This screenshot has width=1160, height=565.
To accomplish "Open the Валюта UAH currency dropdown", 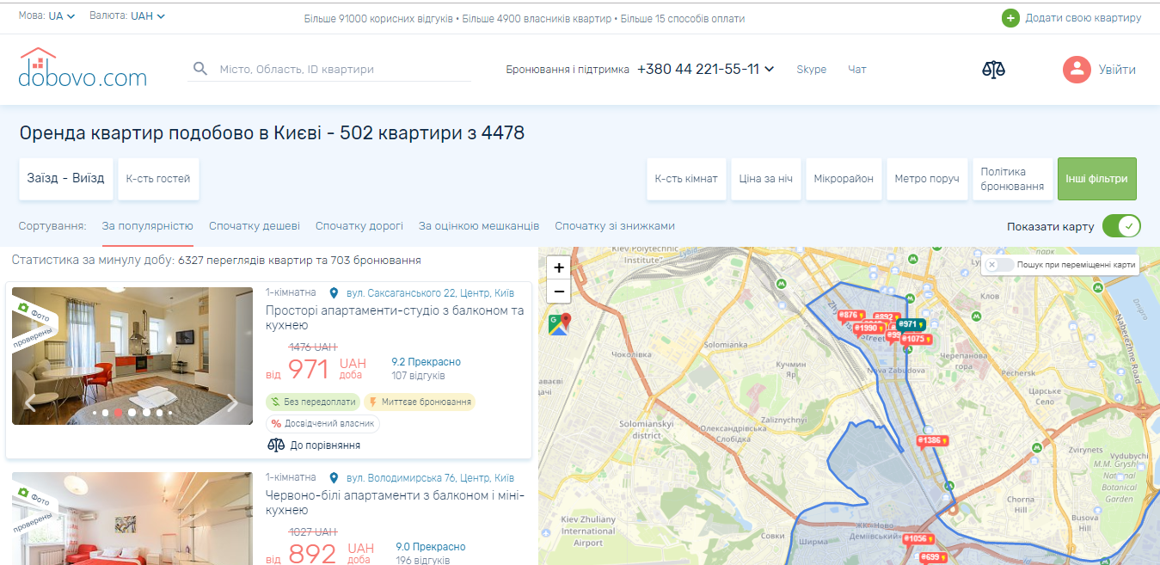I will (x=127, y=15).
